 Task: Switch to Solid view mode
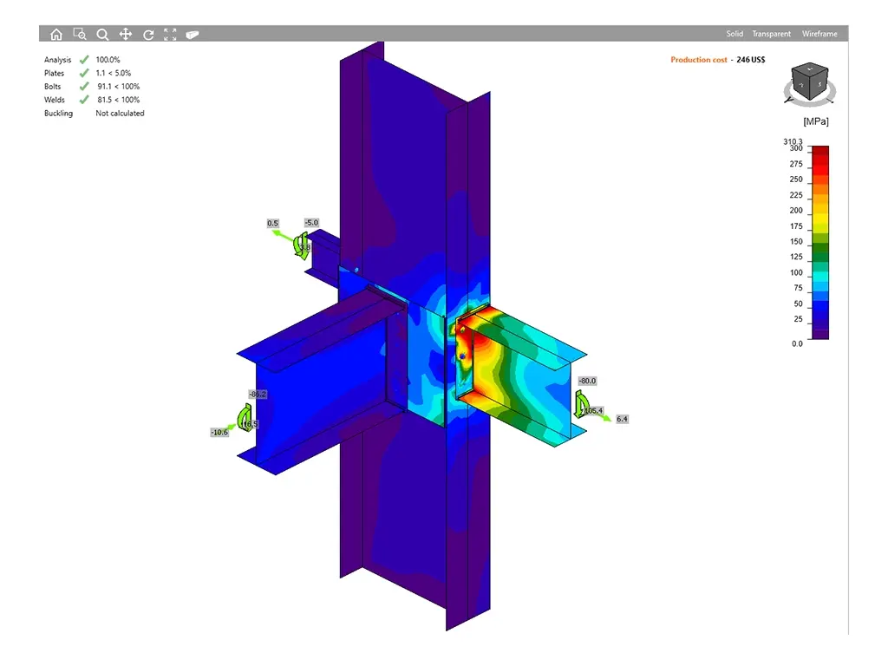(735, 34)
